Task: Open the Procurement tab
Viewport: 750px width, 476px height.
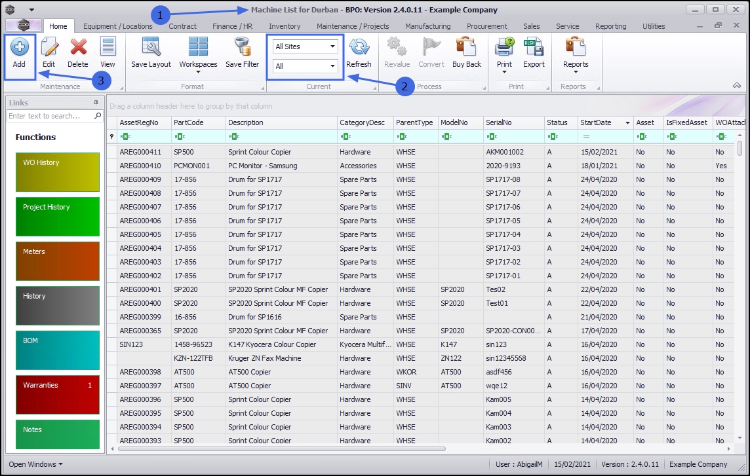Action: point(486,26)
